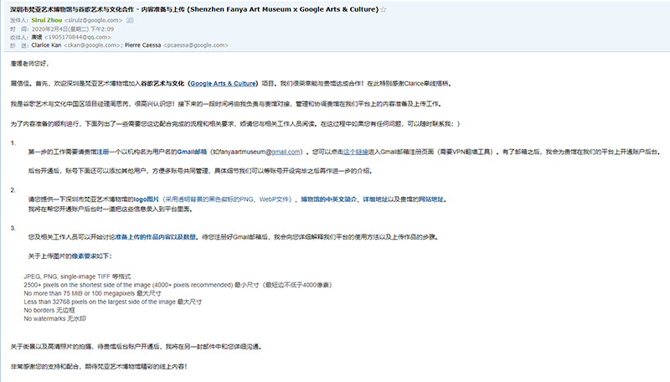Click sender address siruiz@google.com
This screenshot has height=382, width=670.
(94, 20)
